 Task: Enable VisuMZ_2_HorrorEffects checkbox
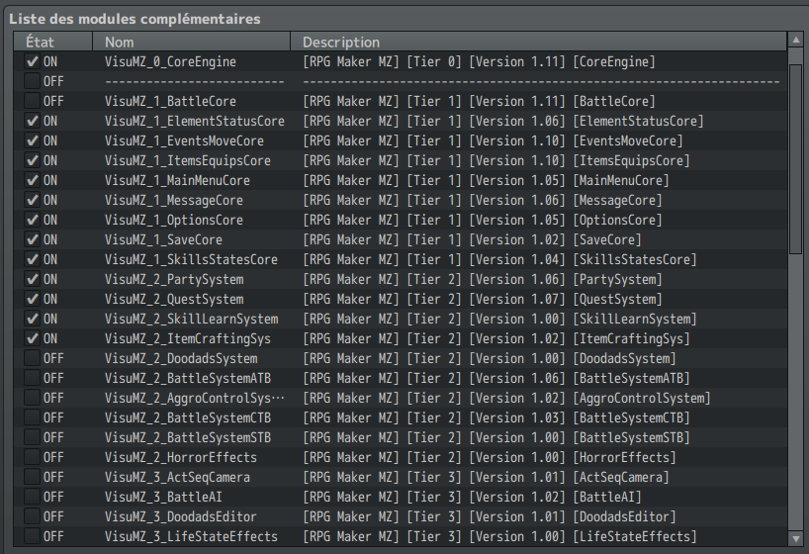coord(33,457)
